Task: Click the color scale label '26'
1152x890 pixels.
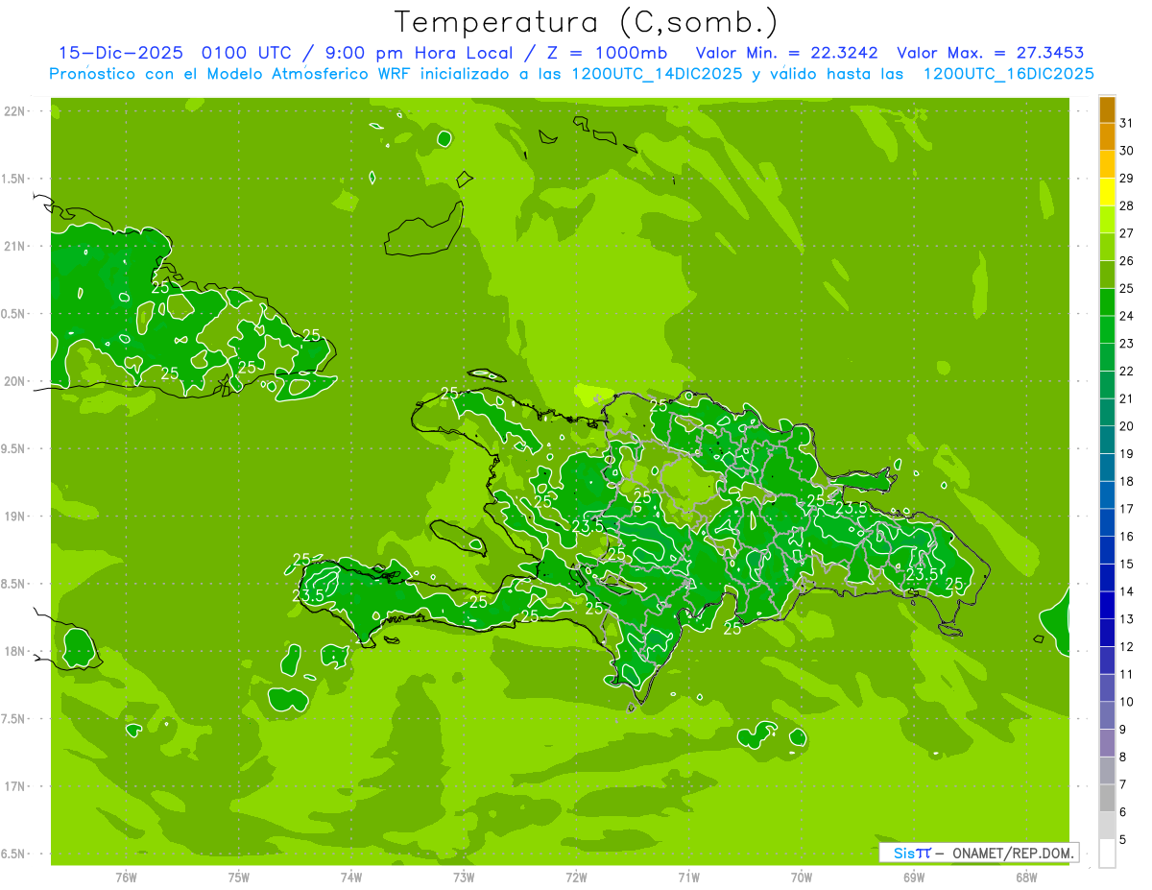Action: pos(1127,261)
